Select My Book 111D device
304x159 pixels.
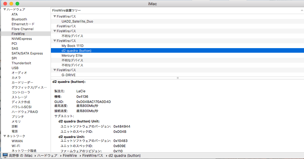(177, 46)
